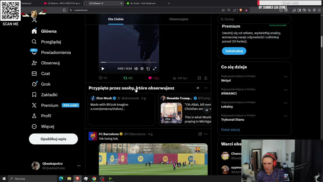Viewport: 323px width, 182px height.
Task: Click Grok icon on FC Barcelona post
Action: tap(200, 134)
